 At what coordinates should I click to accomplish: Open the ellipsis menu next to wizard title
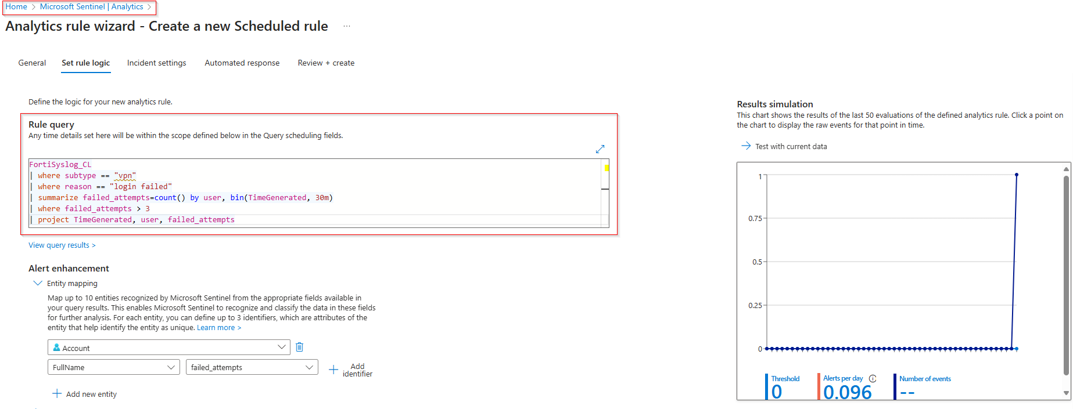click(x=347, y=26)
